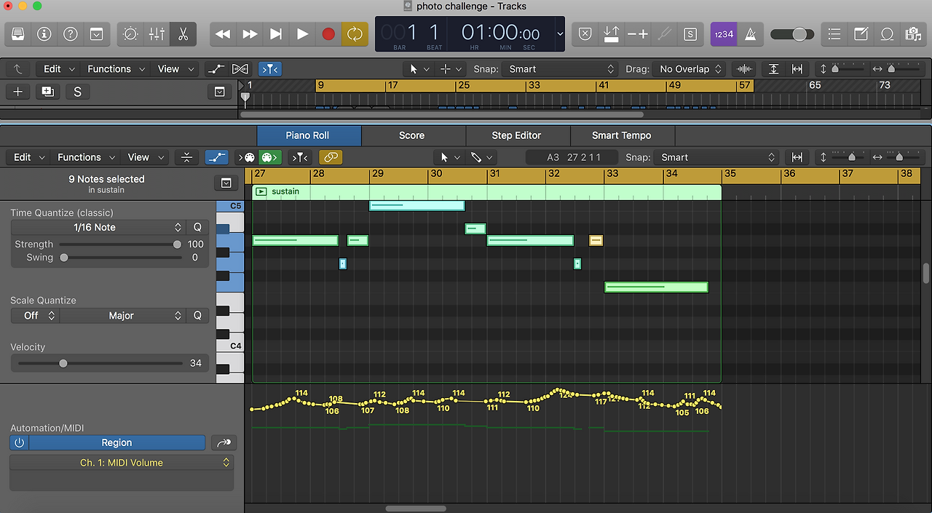The image size is (932, 513).
Task: Open Tracks area Functions menu
Action: (x=115, y=69)
